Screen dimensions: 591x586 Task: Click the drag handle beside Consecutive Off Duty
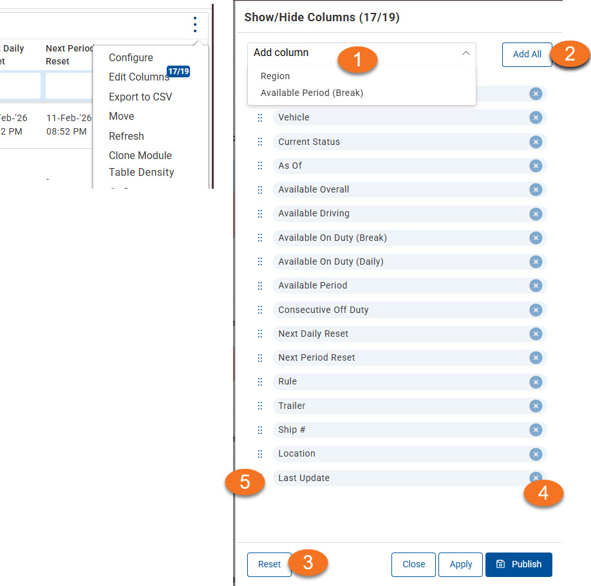pos(260,310)
